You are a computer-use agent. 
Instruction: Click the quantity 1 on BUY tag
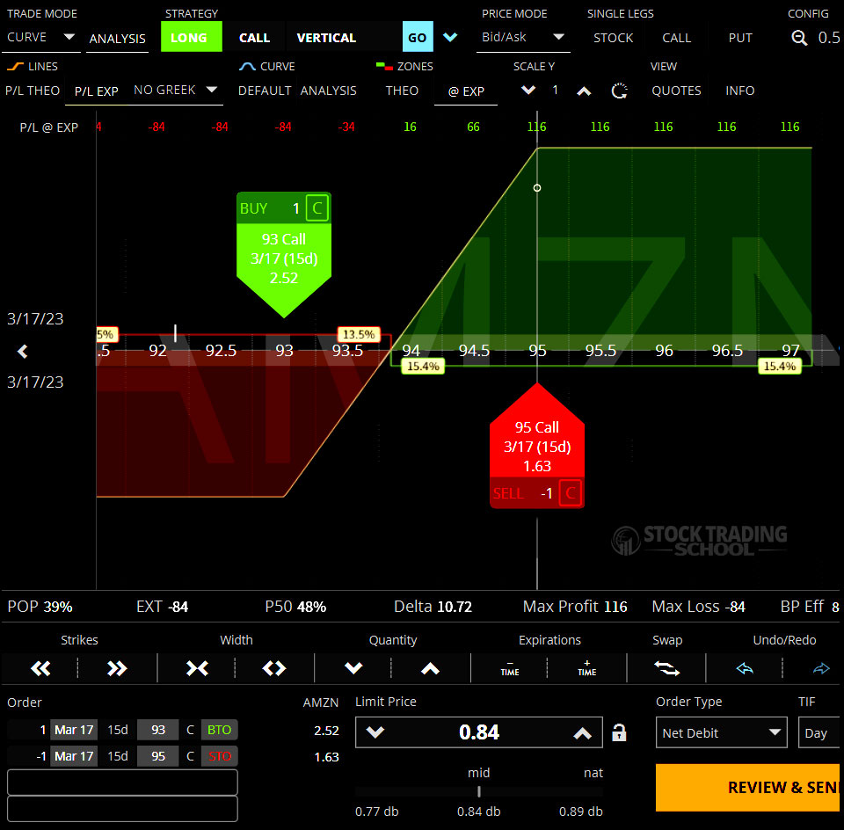(x=295, y=208)
